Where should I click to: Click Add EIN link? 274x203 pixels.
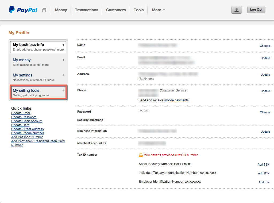(264, 182)
